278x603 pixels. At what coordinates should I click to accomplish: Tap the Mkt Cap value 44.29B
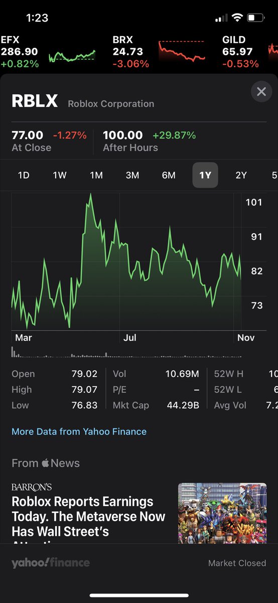click(183, 405)
